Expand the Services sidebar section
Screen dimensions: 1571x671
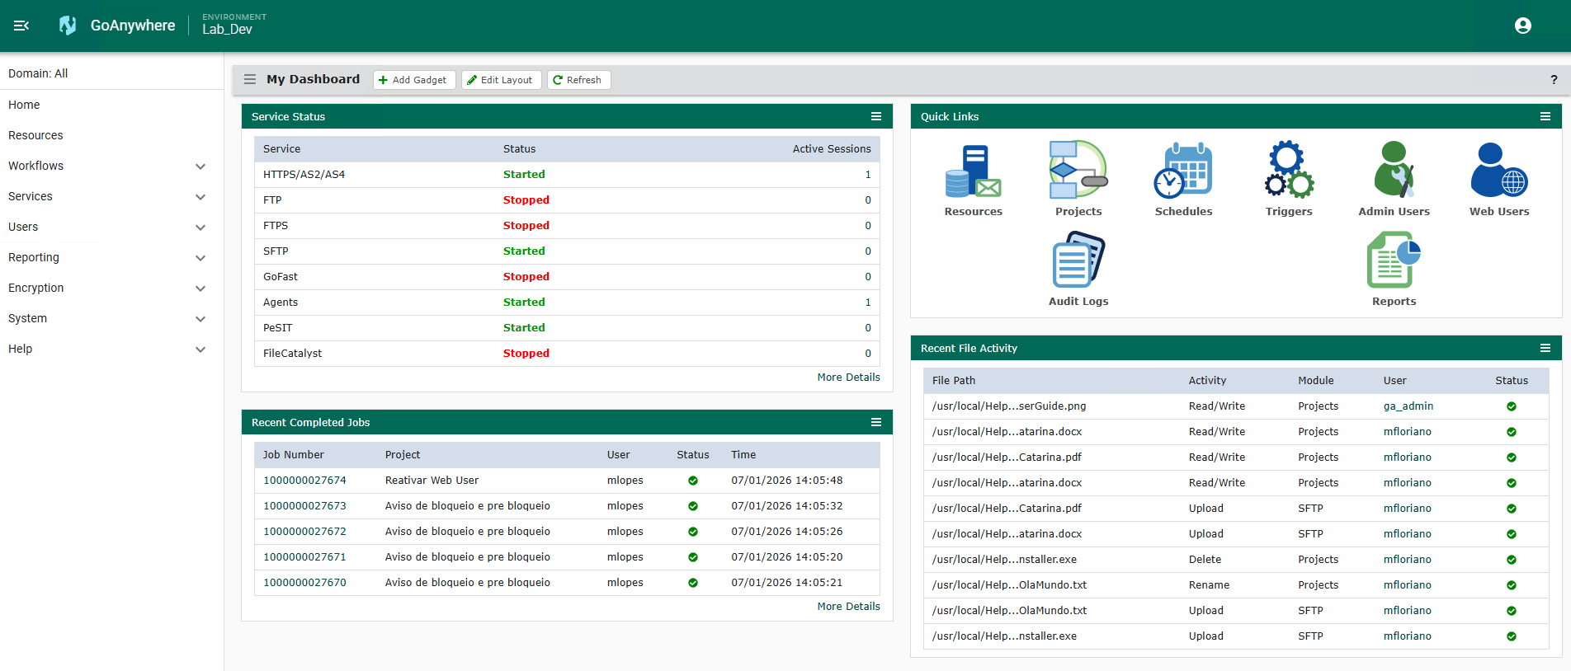[x=200, y=197]
